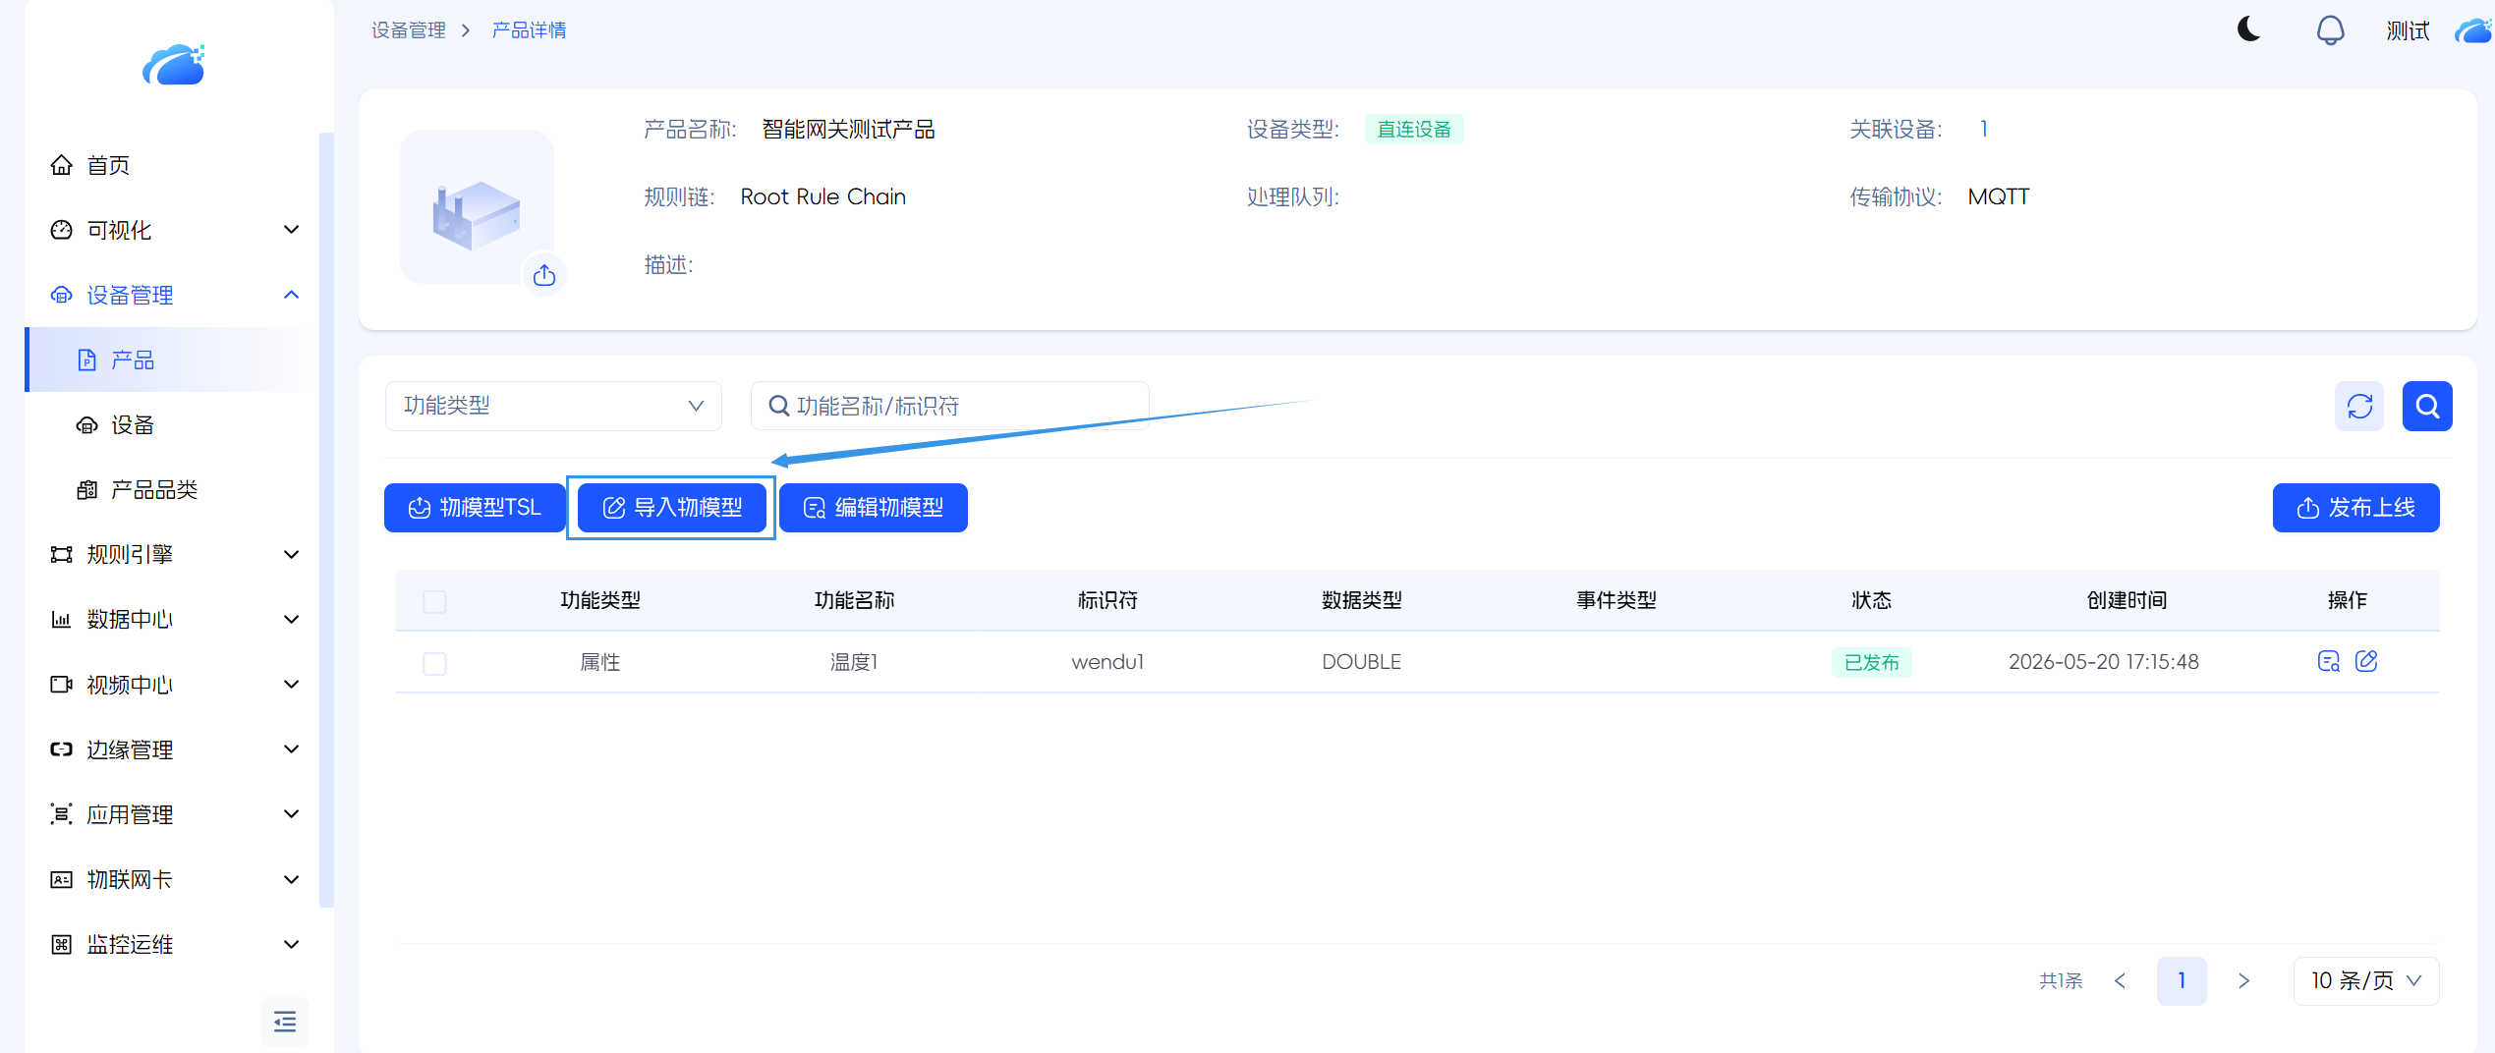Image resolution: width=2495 pixels, height=1053 pixels.
Task: Toggle dark mode moon icon
Action: coord(2248,29)
